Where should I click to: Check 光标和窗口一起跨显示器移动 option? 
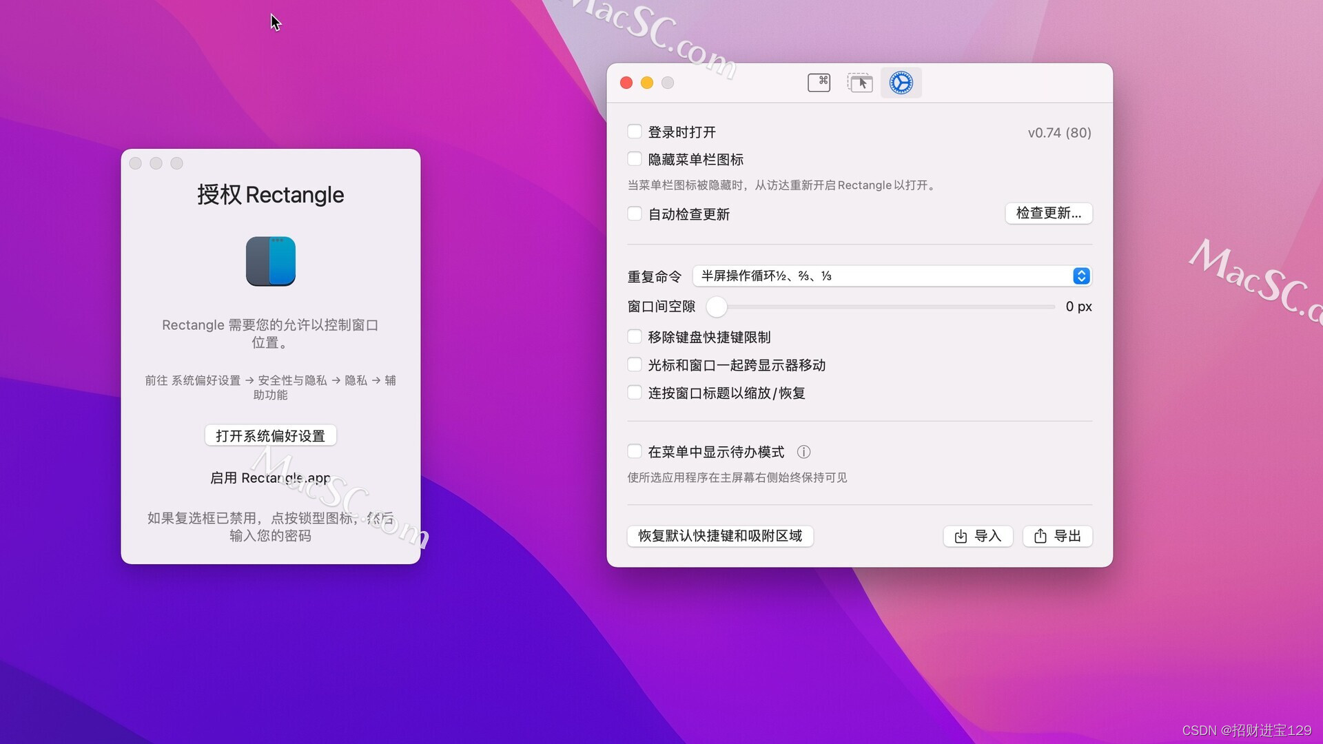tap(635, 364)
